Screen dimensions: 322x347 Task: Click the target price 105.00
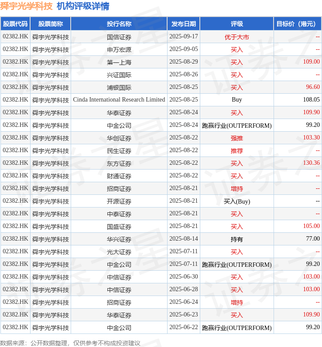312,226
